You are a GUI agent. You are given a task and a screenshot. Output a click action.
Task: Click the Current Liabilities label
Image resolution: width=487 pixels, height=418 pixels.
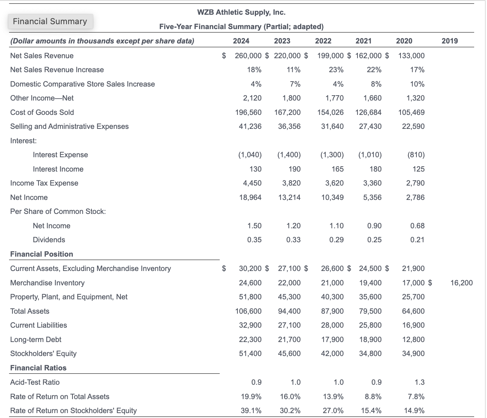[39, 325]
